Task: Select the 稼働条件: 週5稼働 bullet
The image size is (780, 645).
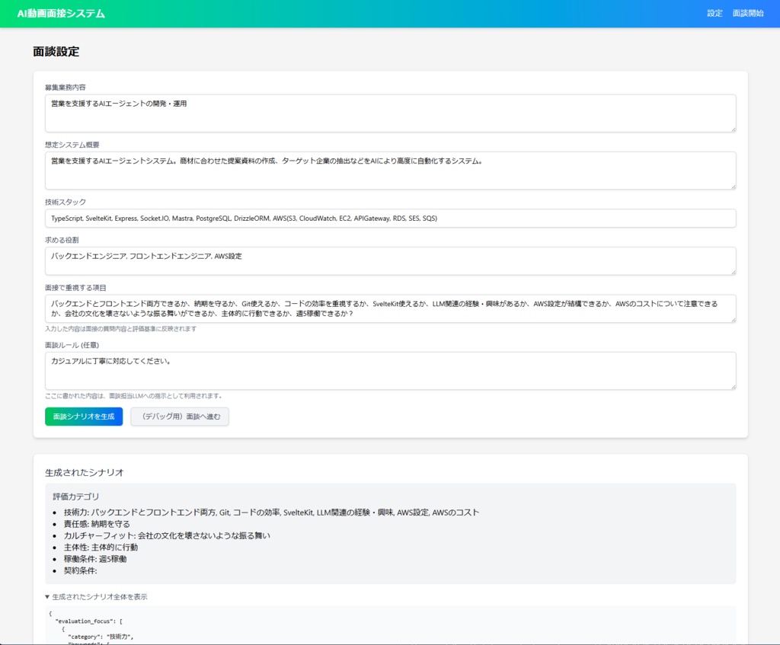Action: click(x=95, y=559)
